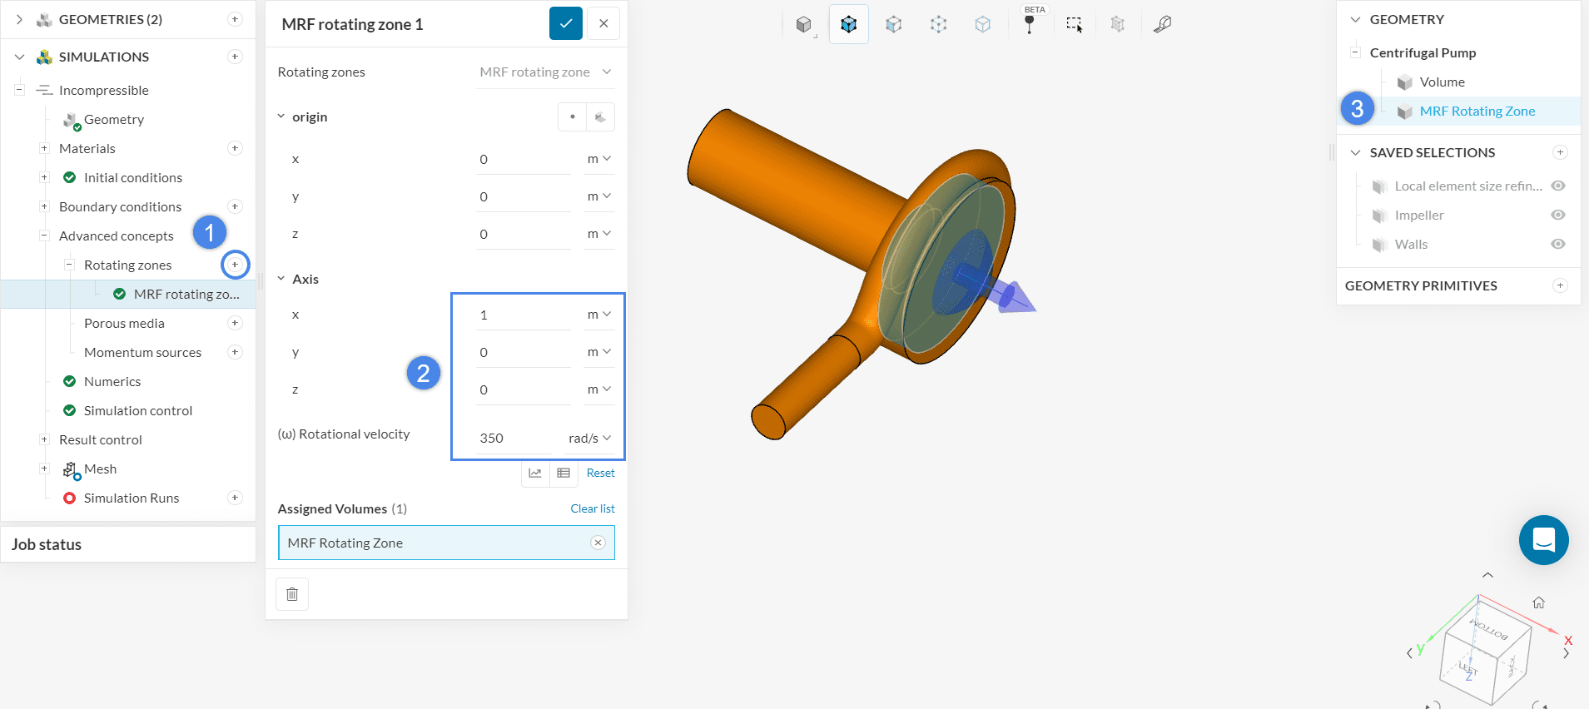Select the measure tape tool
1589x709 pixels.
coord(1162,24)
